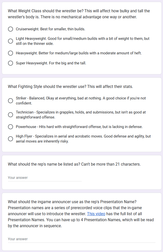Screen dimensions: 163x252
Task: Select the Technician radio button
Action: click(x=10, y=115)
